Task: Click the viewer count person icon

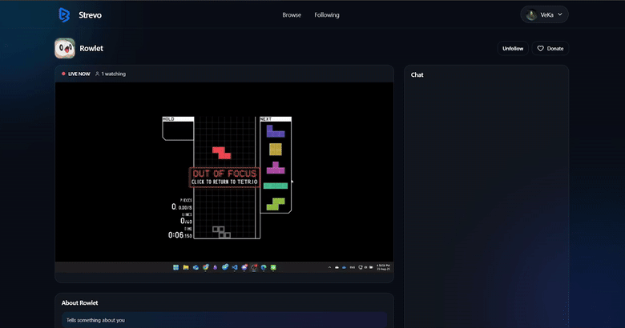Action: pyautogui.click(x=97, y=74)
